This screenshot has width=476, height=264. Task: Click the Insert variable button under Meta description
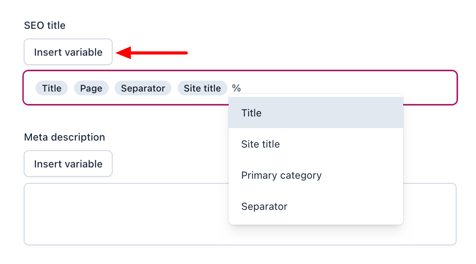click(x=68, y=164)
